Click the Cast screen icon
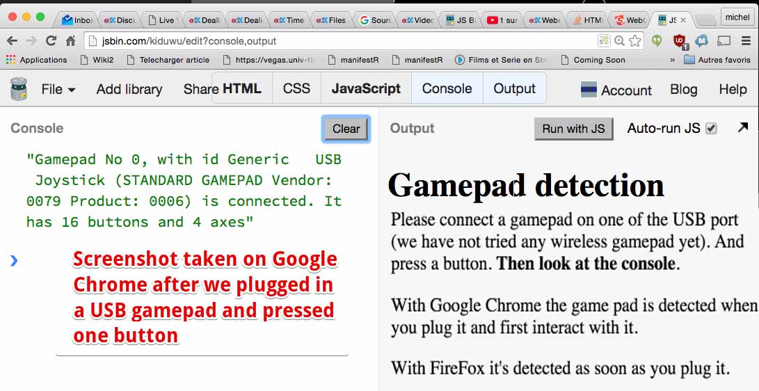Viewport: 759px width, 391px height. pyautogui.click(x=724, y=41)
